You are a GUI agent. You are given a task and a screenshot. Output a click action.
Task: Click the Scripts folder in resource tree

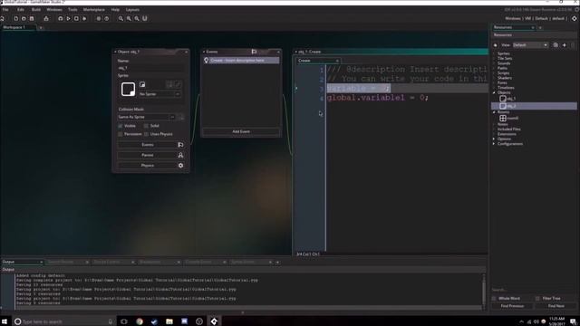504,73
